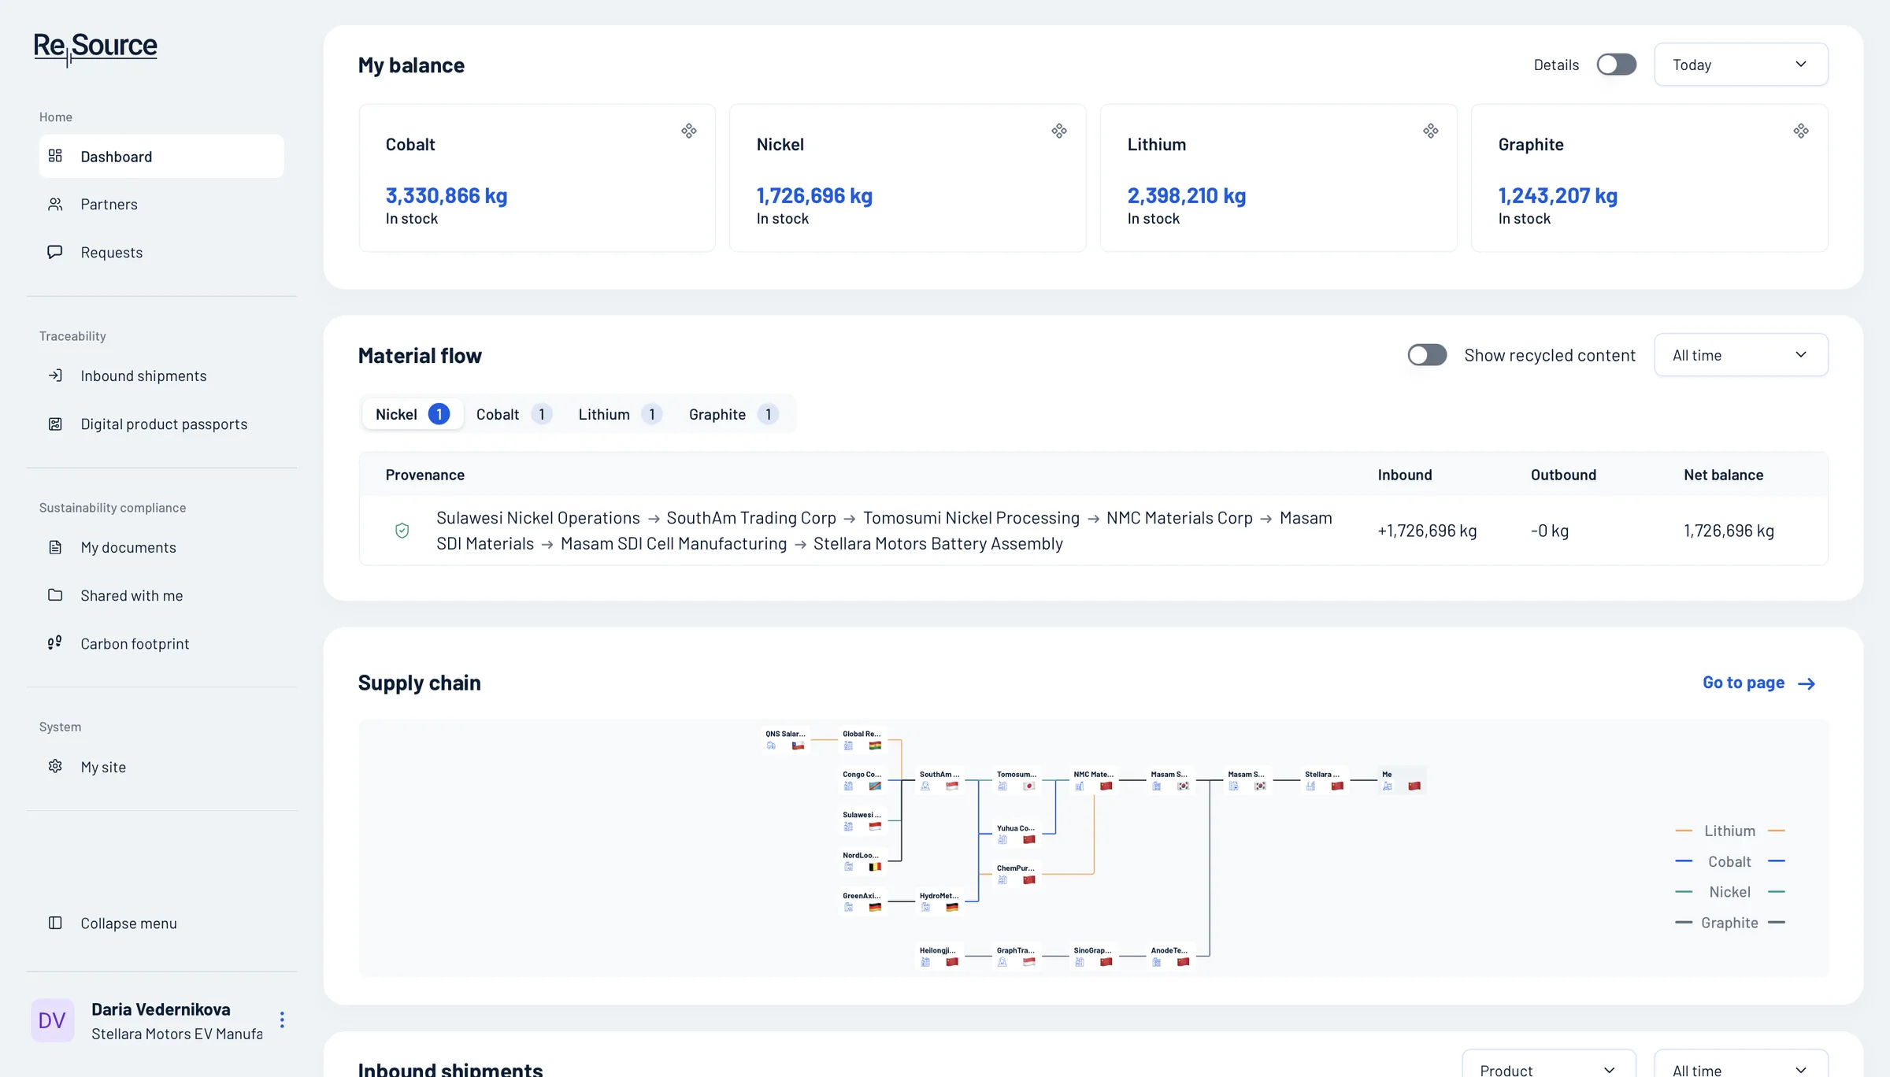Click the Cobalt card move handle icon
Screen dimensions: 1890x1077
click(689, 131)
